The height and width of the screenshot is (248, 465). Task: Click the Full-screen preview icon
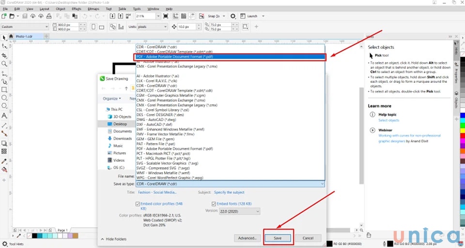[166, 16]
